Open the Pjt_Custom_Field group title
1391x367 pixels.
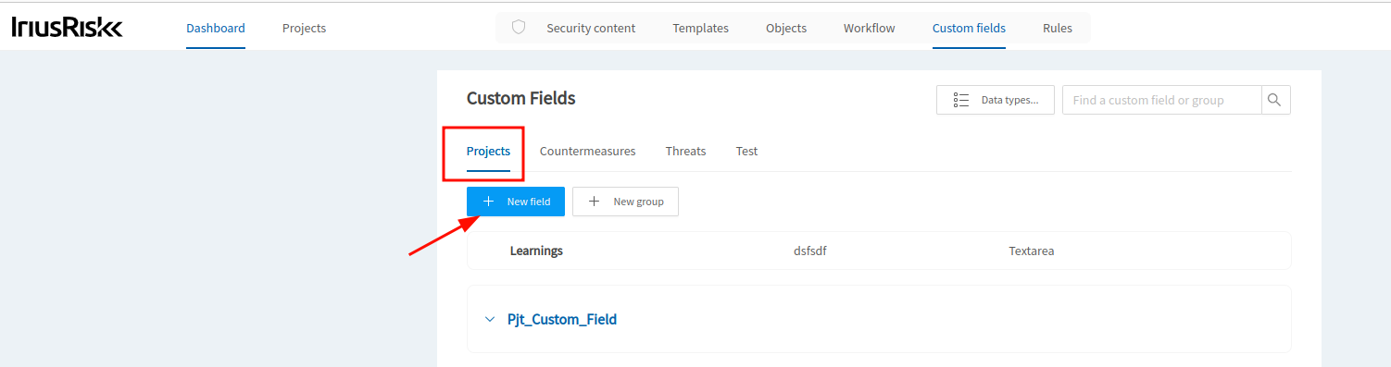[562, 319]
